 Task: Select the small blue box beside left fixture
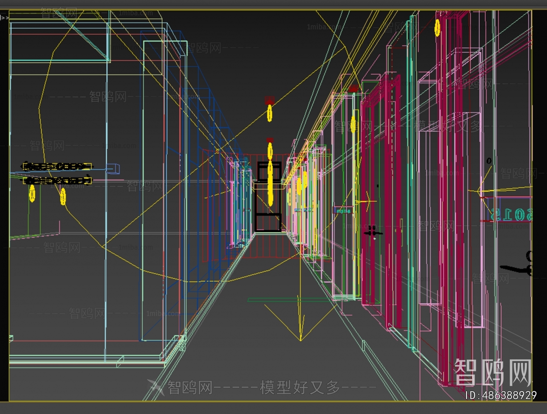pyautogui.click(x=114, y=168)
